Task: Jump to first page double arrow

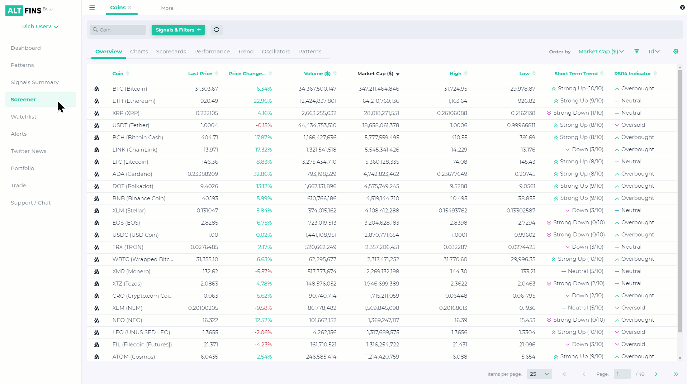Action: 564,374
